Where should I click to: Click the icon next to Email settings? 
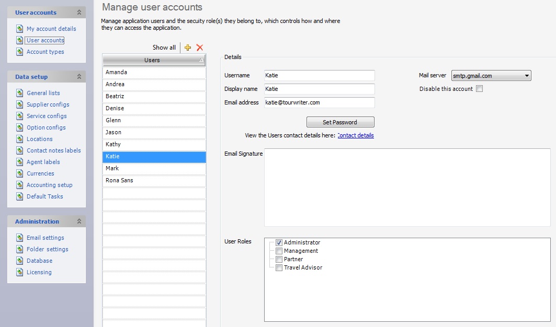coord(20,238)
